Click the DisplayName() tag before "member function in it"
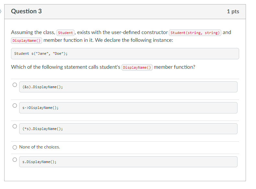256x189 pixels. click(27, 41)
